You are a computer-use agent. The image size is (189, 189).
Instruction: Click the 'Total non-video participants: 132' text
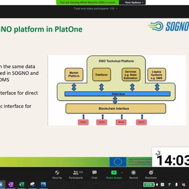pyautogui.click(x=94, y=8)
